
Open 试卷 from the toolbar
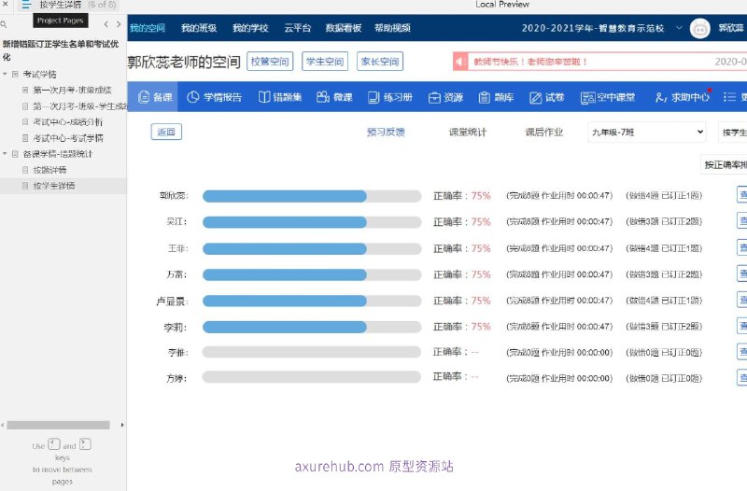(546, 97)
